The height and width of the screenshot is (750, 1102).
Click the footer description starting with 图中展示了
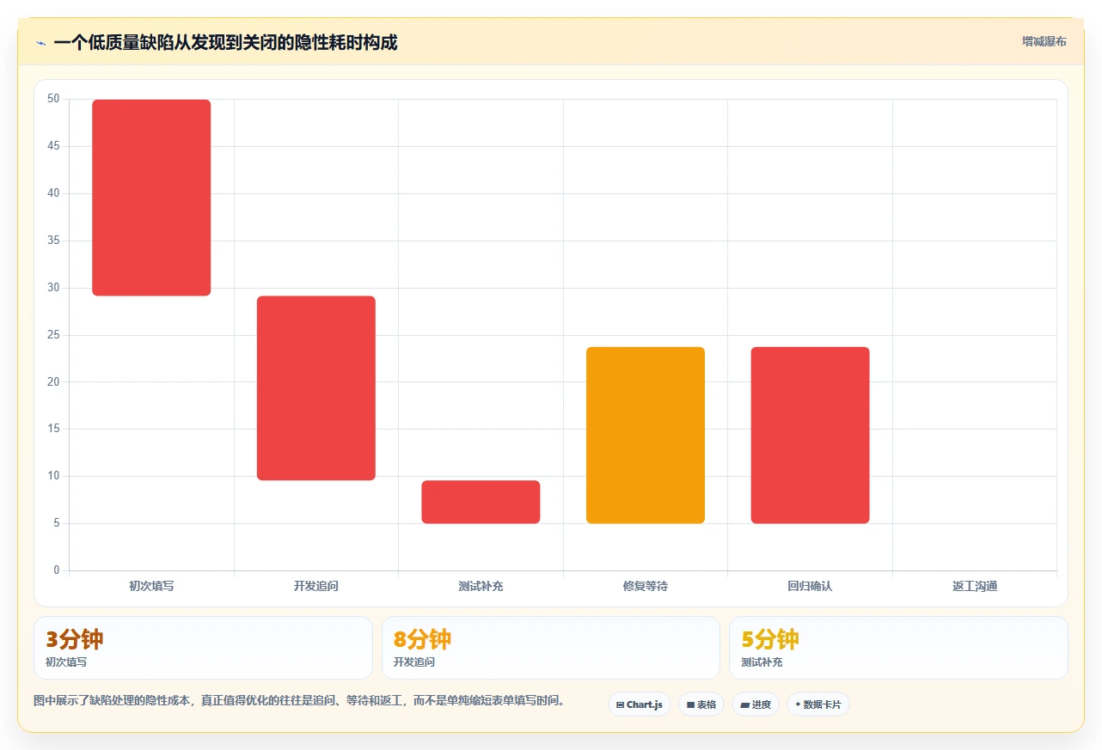pos(301,700)
